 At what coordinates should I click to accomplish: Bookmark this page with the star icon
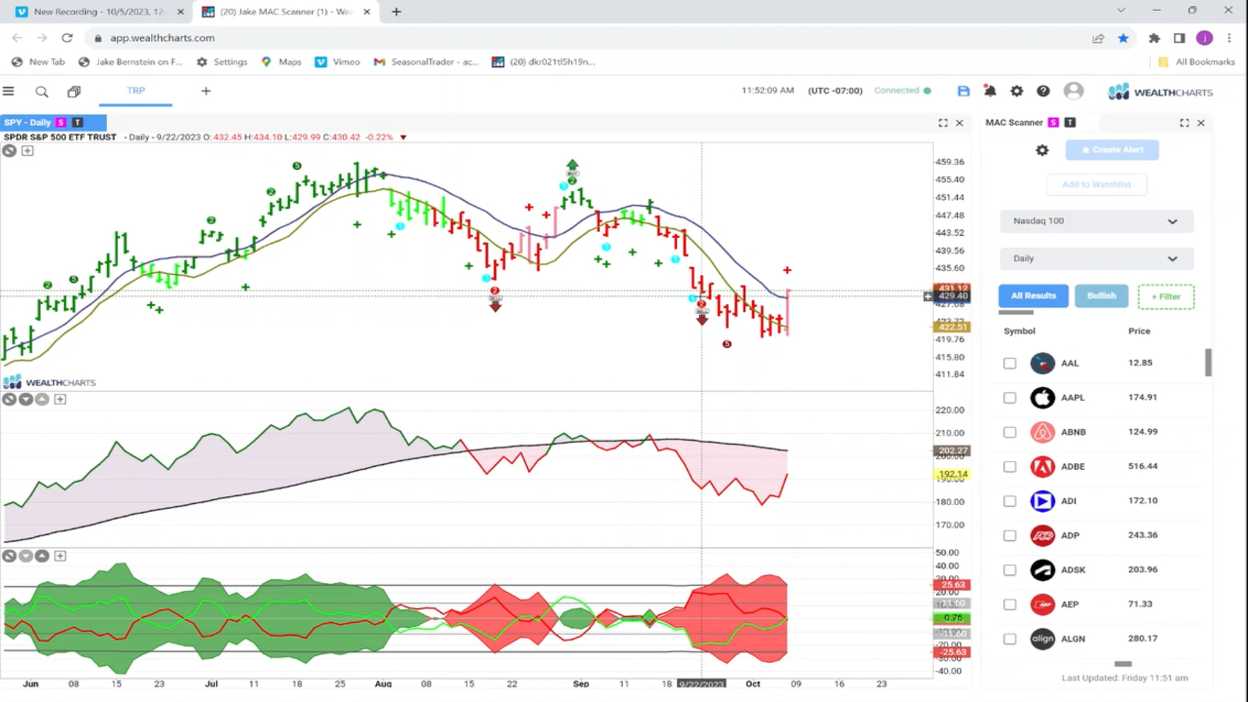click(x=1123, y=38)
